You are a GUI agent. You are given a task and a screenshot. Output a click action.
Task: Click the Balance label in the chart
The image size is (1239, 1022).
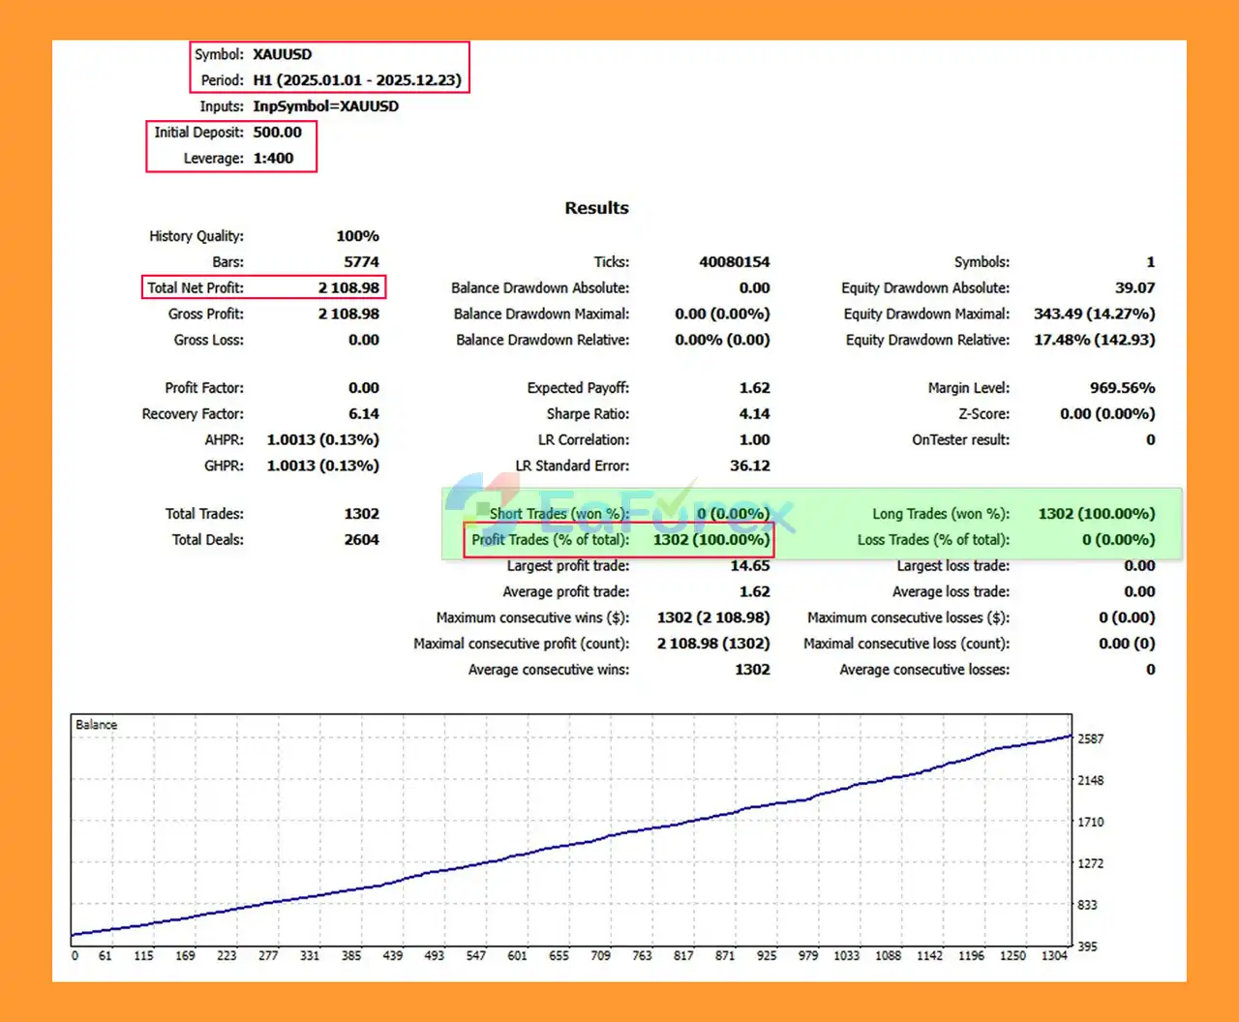tap(96, 725)
